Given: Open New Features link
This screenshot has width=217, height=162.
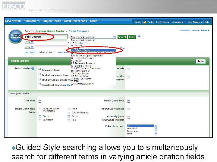Looking at the screenshot, I should pos(195,22).
